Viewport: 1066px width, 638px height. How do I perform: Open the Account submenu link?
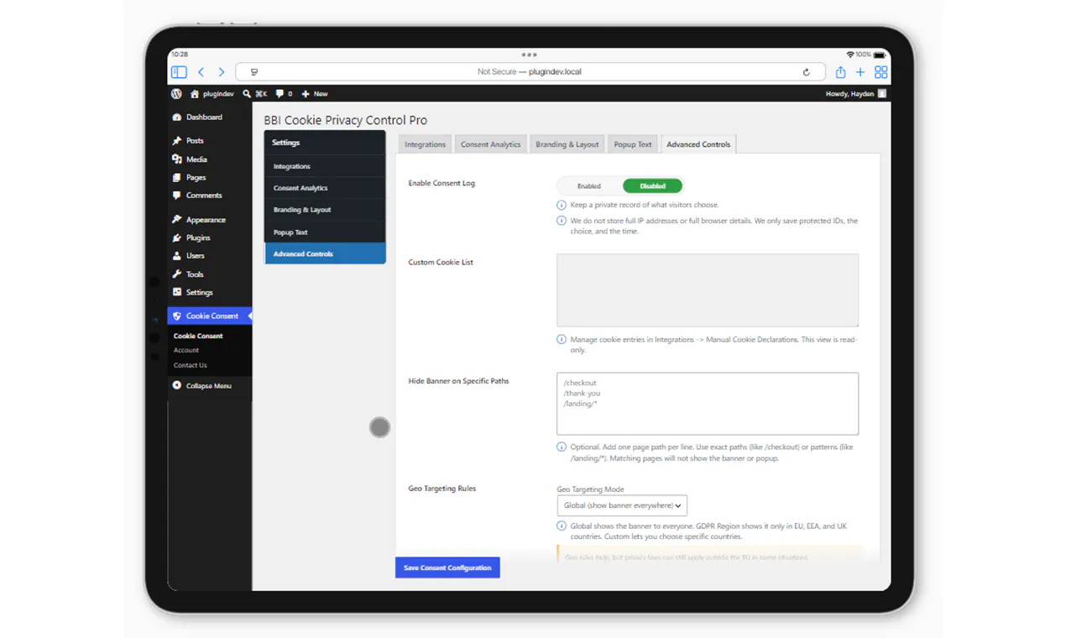click(186, 351)
